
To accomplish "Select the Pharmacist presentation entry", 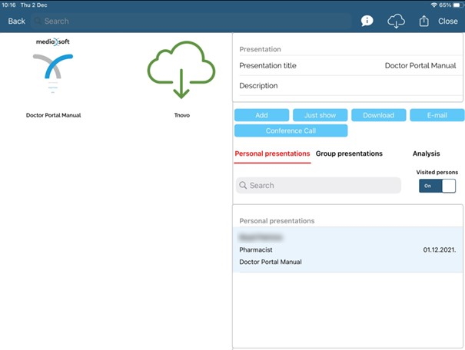I will point(347,249).
